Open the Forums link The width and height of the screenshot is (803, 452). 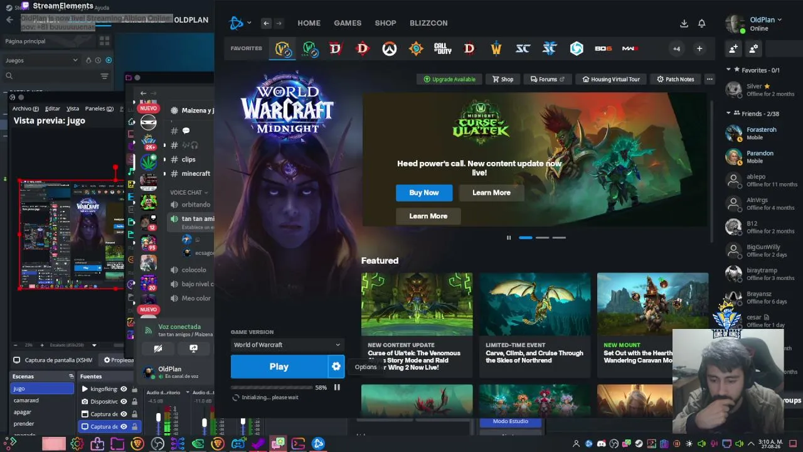(x=547, y=79)
